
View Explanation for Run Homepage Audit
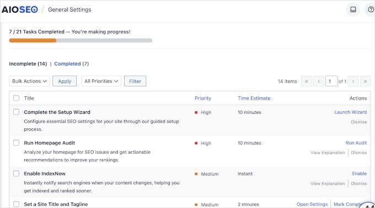coord(328,152)
